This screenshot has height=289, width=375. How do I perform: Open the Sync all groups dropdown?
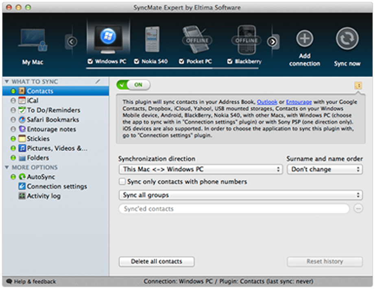pos(241,195)
